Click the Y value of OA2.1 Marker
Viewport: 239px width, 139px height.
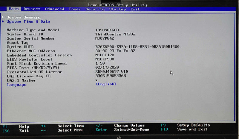point(96,80)
